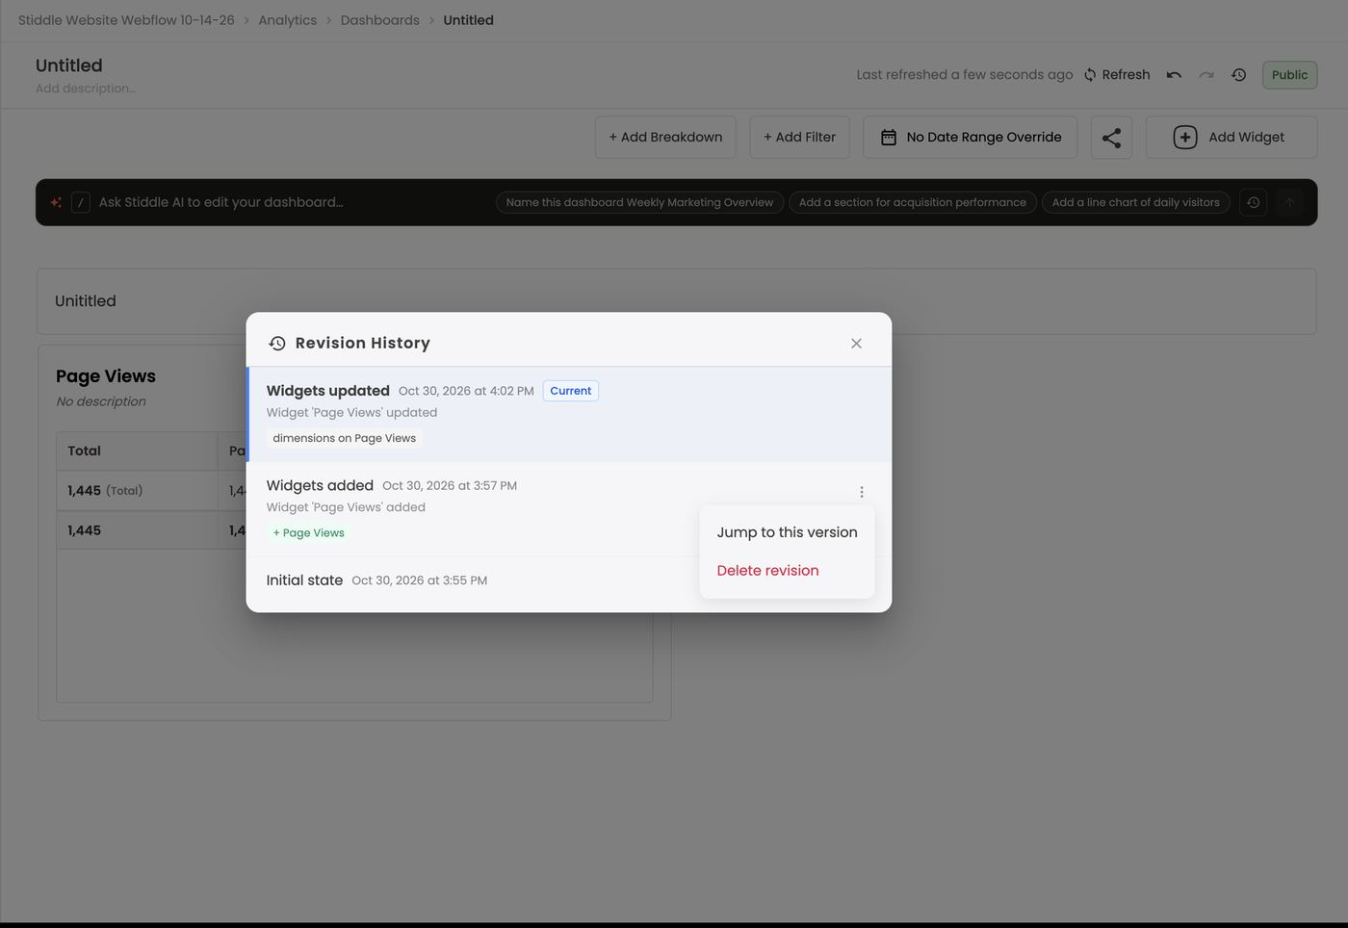Click the + Page Views green tag
The height and width of the screenshot is (928, 1348).
pos(308,533)
